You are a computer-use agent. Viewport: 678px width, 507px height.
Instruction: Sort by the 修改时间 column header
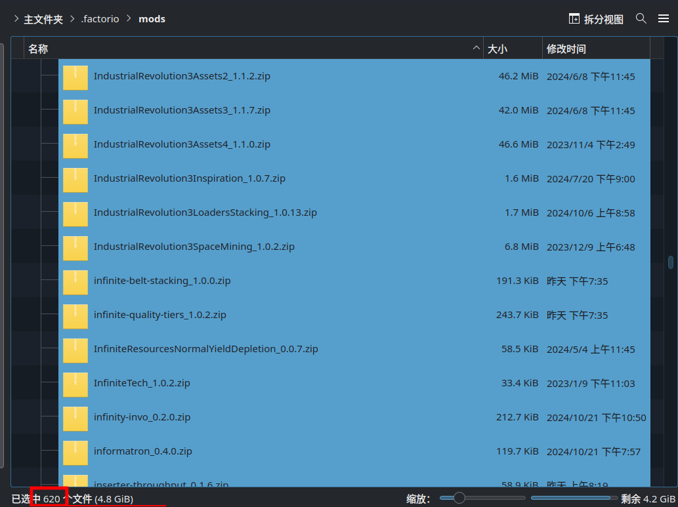point(596,49)
